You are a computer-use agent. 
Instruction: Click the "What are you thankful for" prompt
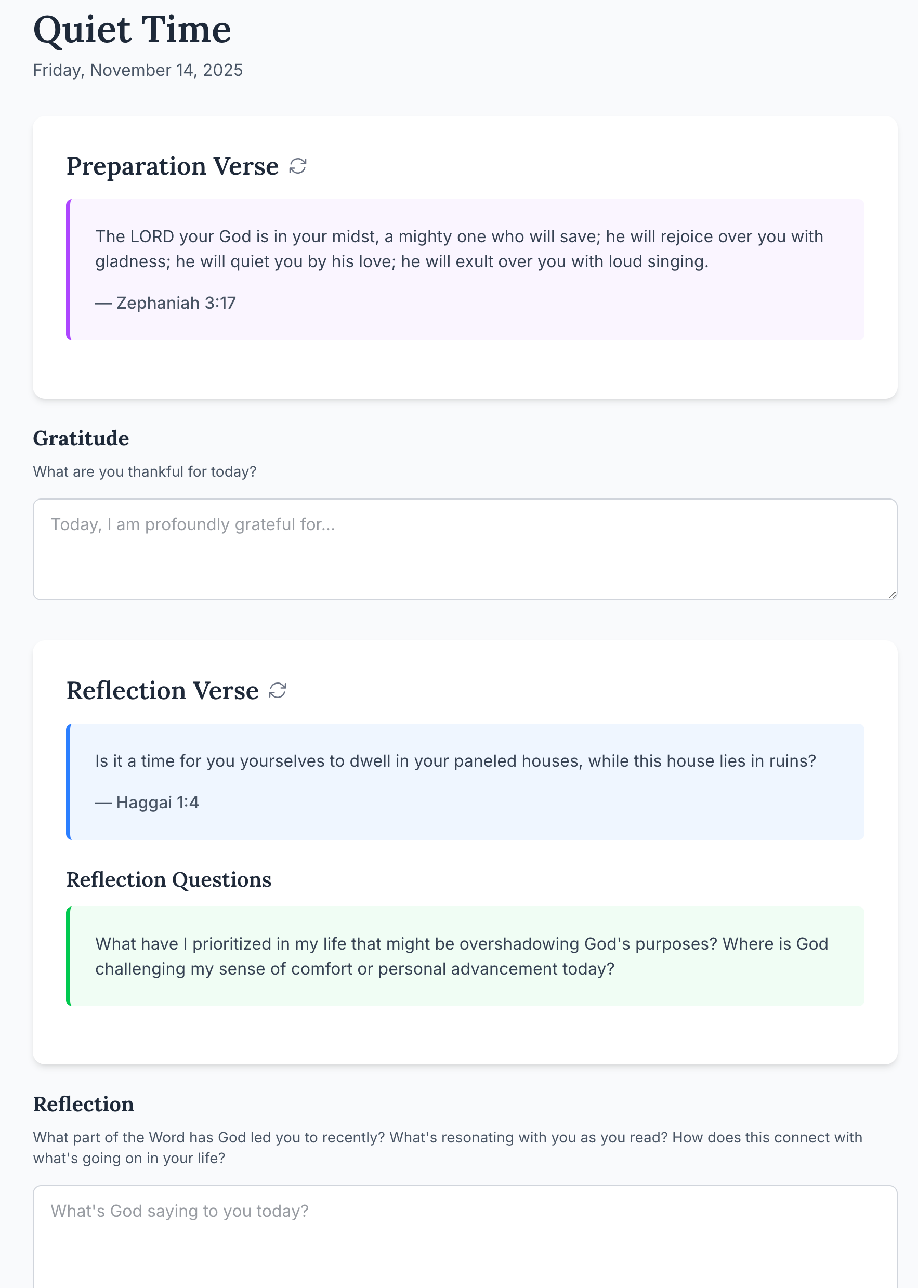[145, 471]
